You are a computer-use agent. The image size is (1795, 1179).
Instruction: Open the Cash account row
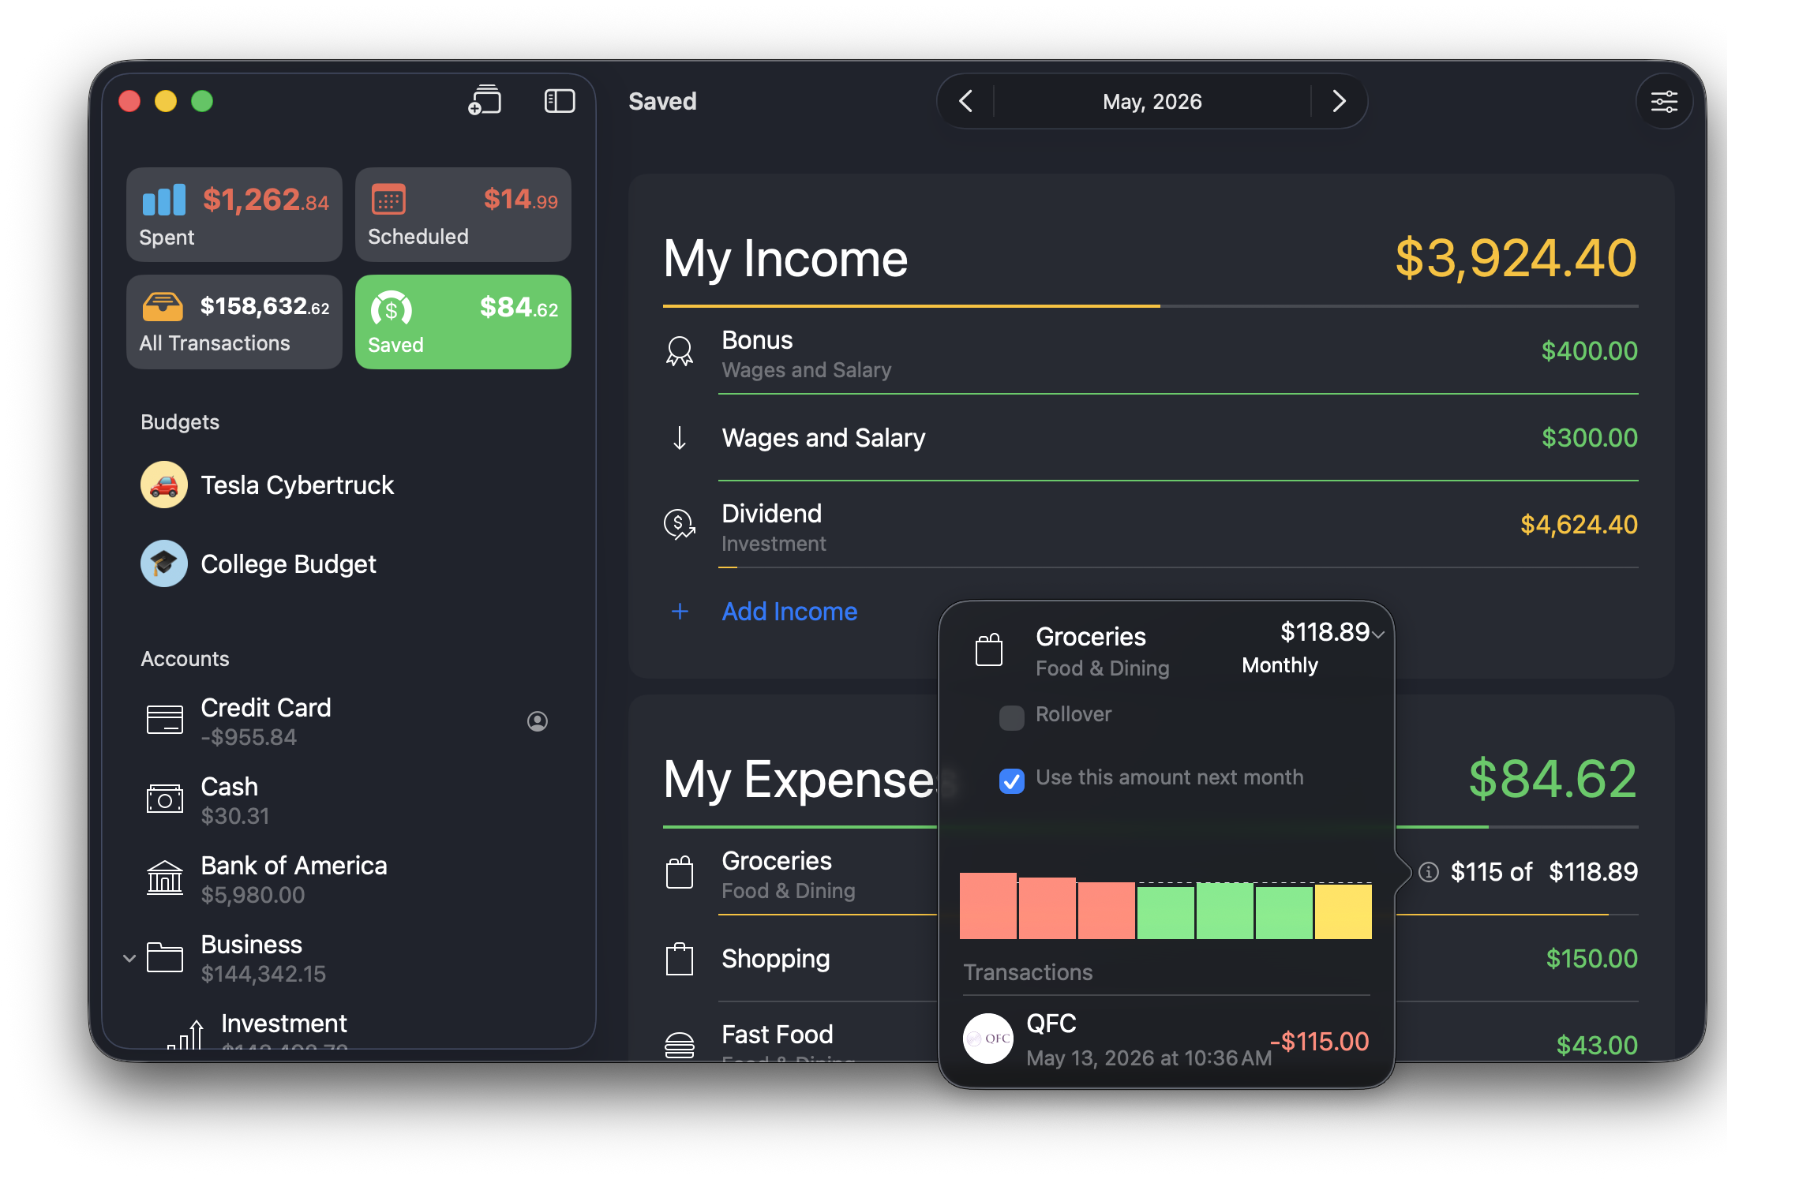coord(347,800)
